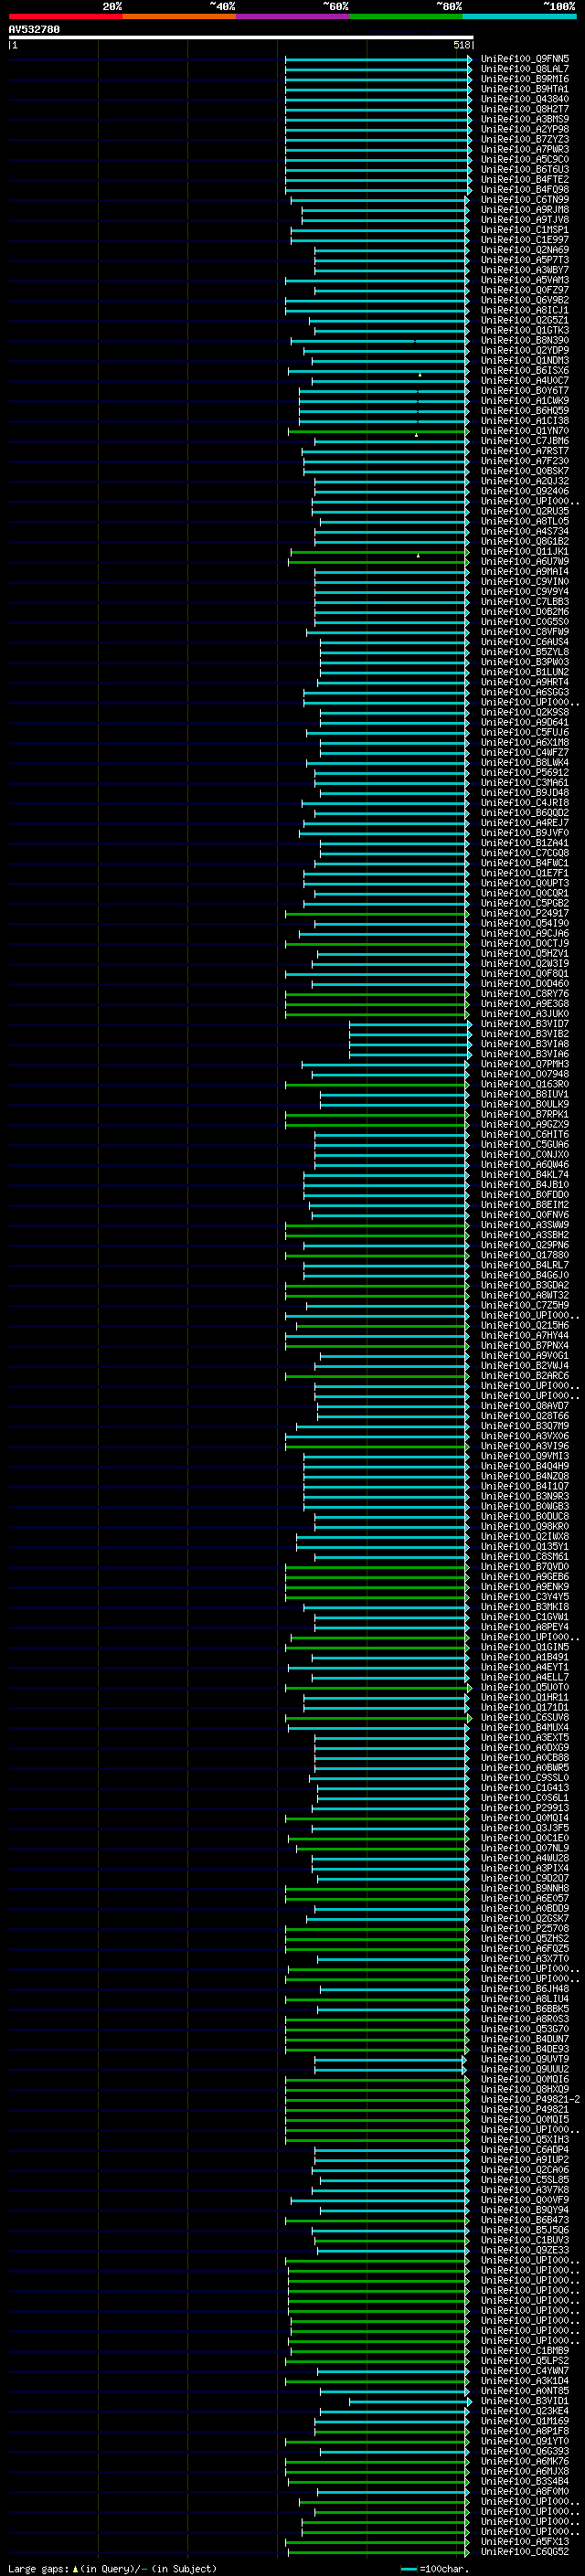Screen dimensions: 585x2576
Task: Open hit UniRef100_Q43840
Action: 525,99
